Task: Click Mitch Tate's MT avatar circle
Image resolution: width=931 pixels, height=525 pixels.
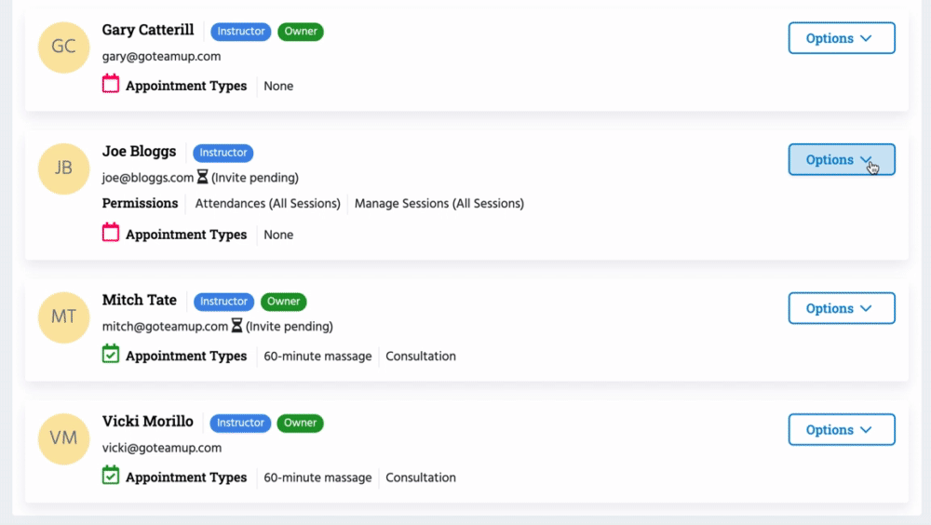Action: coord(63,317)
